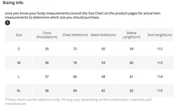Click cross shoulder value 38
This screenshot has height=109, width=176.
tap(47, 90)
